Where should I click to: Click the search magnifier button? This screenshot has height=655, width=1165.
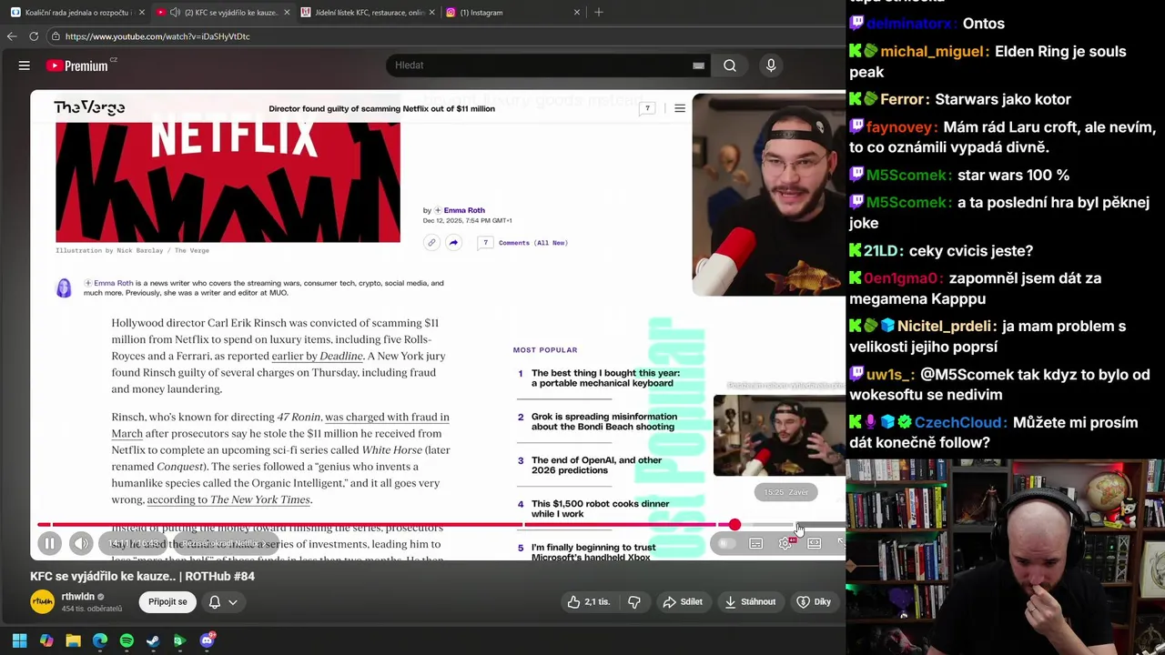coord(730,65)
